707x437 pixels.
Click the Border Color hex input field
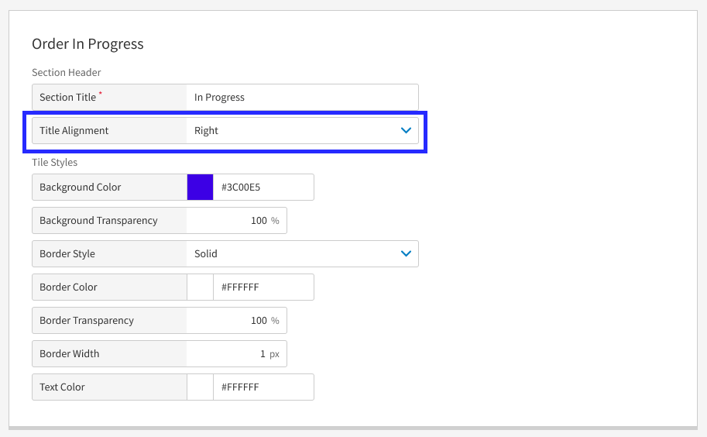[263, 287]
